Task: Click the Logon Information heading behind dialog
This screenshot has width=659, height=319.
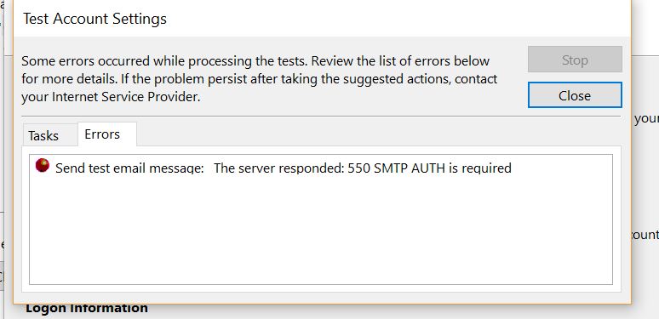Action: coord(87,309)
